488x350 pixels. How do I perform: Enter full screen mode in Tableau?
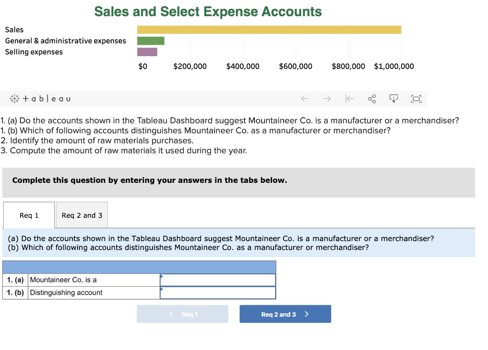coord(416,99)
